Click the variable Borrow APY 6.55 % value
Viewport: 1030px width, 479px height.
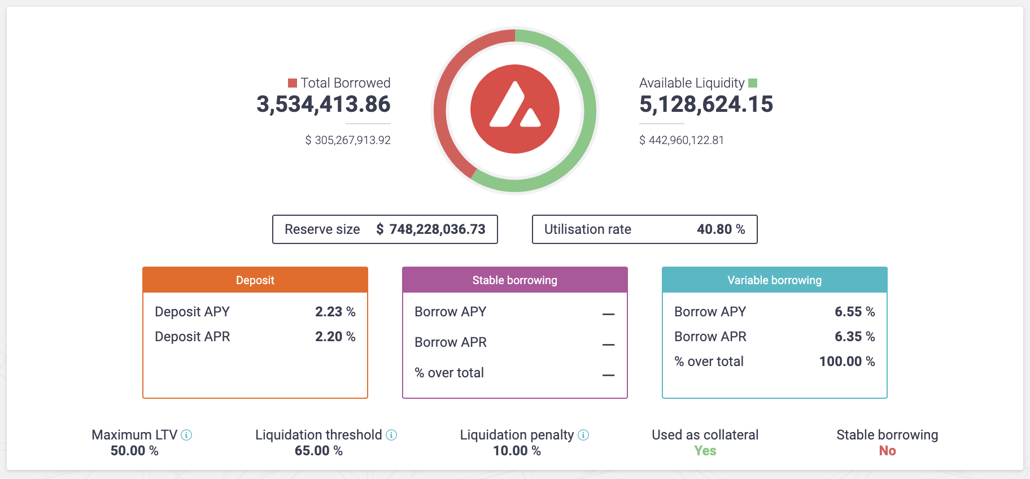(855, 312)
